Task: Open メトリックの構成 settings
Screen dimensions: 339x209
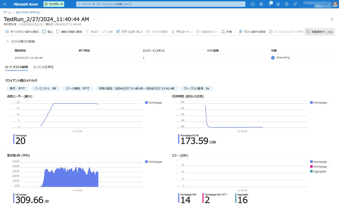Action: [157, 32]
